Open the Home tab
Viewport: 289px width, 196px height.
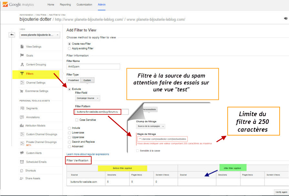(x=51, y=5)
